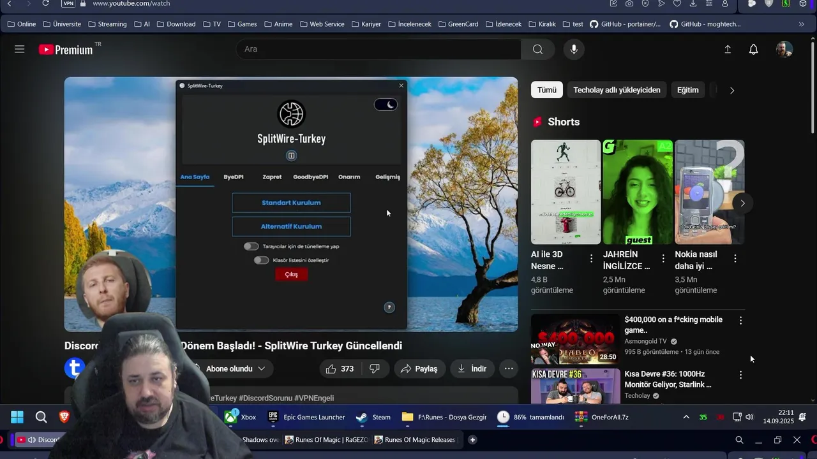817x459 pixels.
Task: Click the İndir download button
Action: tap(472, 368)
